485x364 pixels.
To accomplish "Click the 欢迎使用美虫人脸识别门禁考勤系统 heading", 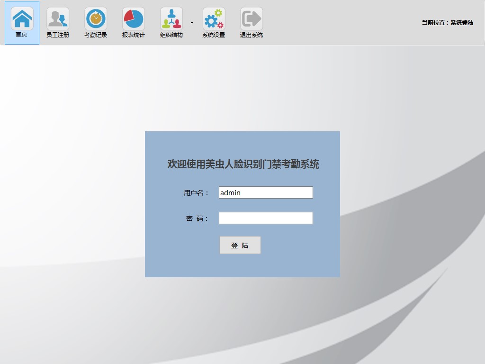I will [x=243, y=164].
